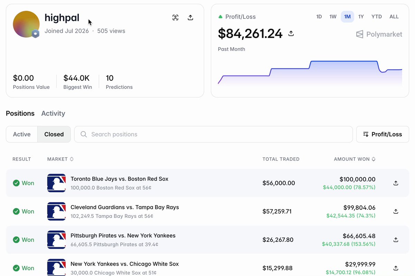This screenshot has height=276, width=415.
Task: Open MLB logo for Yankees vs. White Sox
Action: (x=56, y=267)
